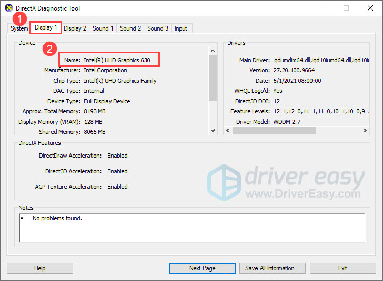Viewport: 383px width, 281px height.
Task: Click the '8065 MB' shared memory value
Action: [95, 132]
